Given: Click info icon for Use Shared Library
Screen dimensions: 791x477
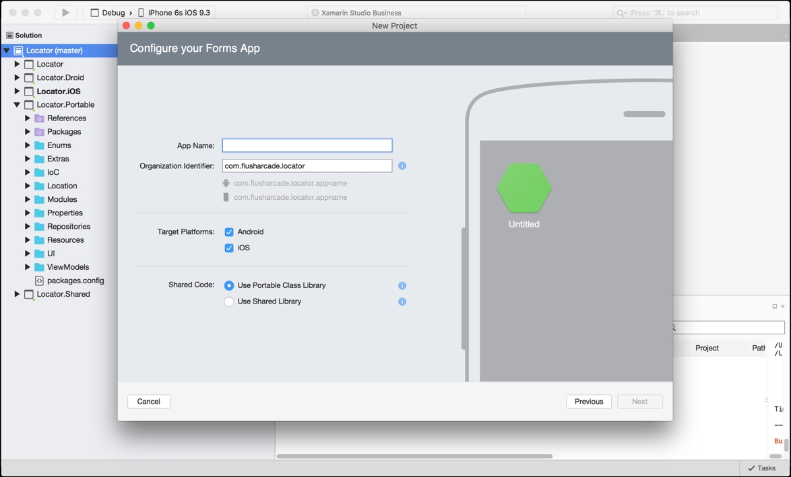Looking at the screenshot, I should tap(402, 301).
